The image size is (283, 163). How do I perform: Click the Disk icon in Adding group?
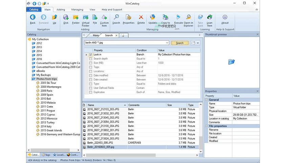66,17
